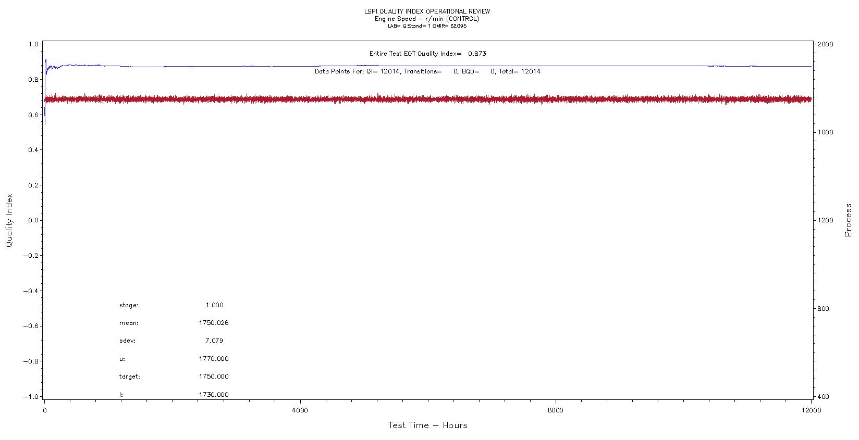The width and height of the screenshot is (859, 440).
Task: Click the upper limit value '1770.000'
Action: pyautogui.click(x=214, y=359)
